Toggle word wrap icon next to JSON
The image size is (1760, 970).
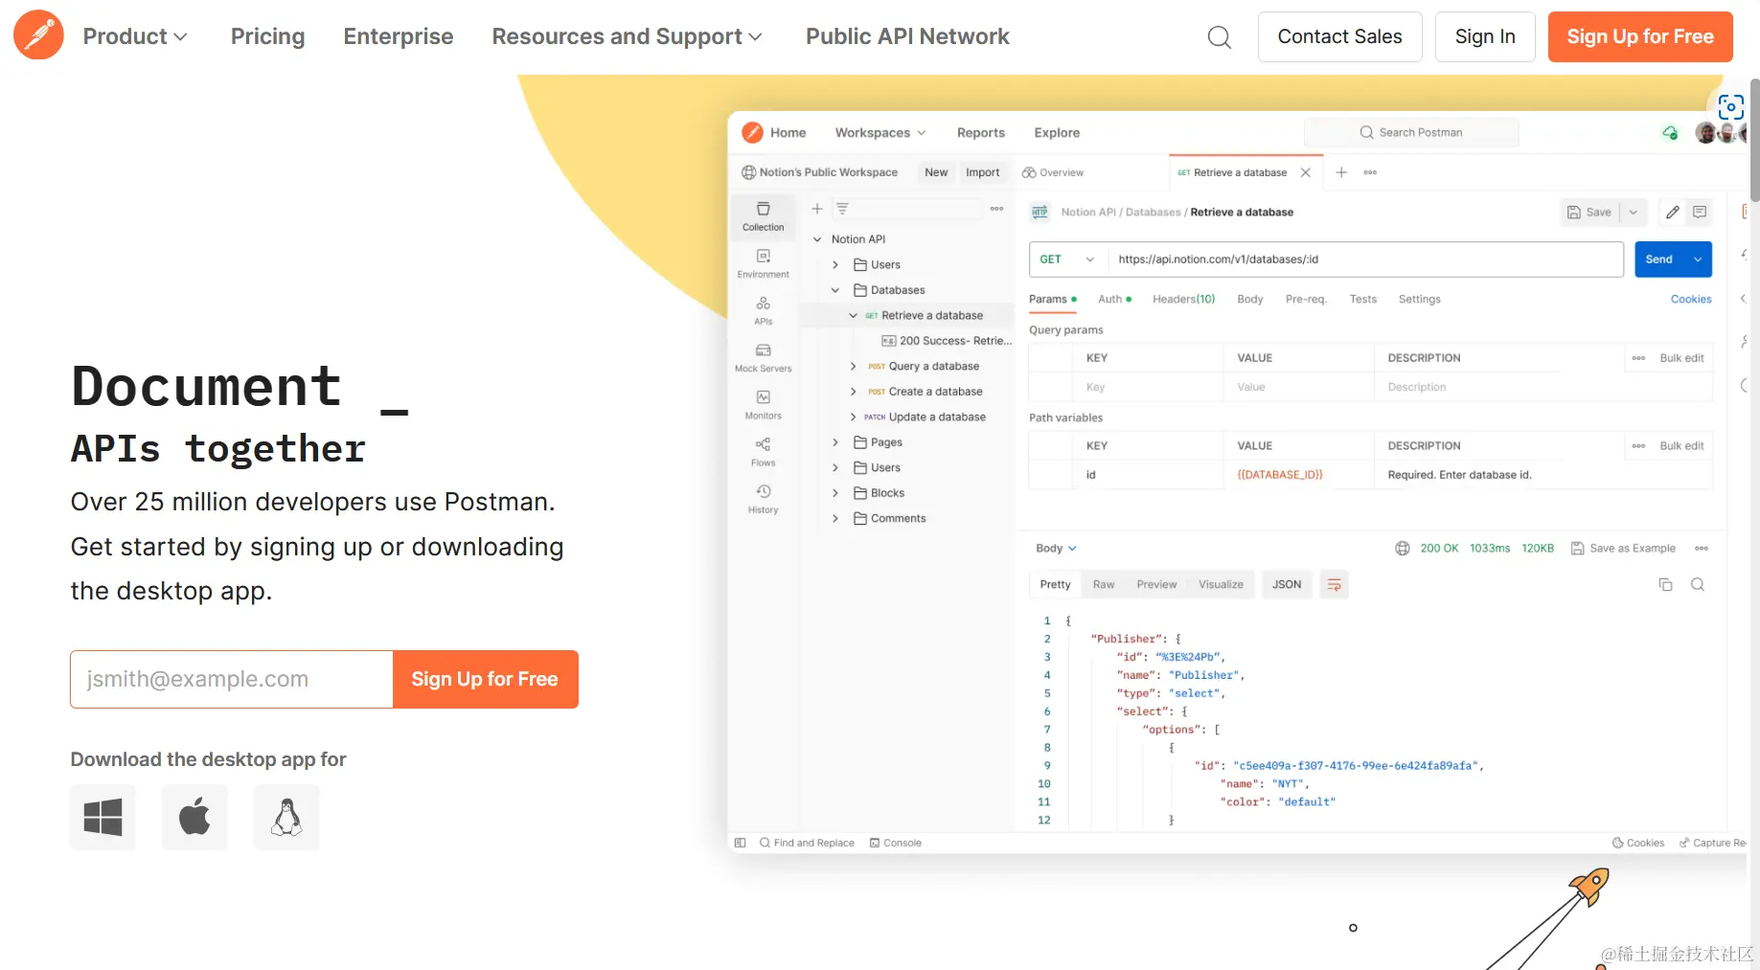[1334, 584]
